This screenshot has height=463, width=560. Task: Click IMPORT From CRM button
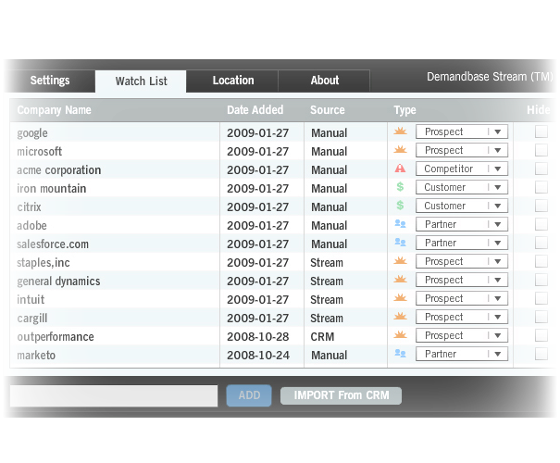(341, 395)
